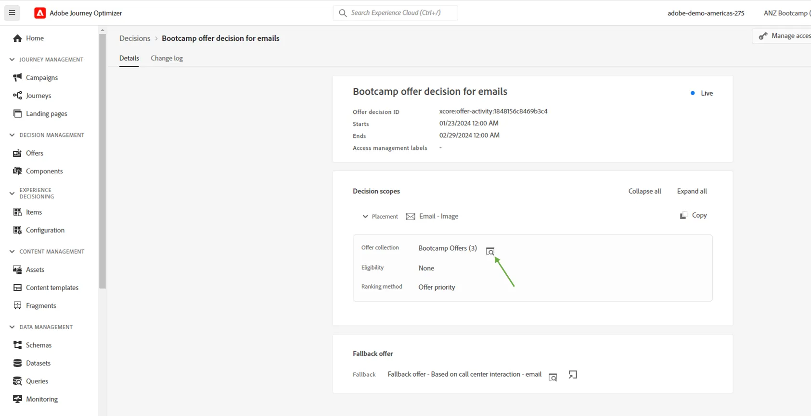This screenshot has height=416, width=811.
Task: Open Queries in sidebar
Action: point(37,381)
